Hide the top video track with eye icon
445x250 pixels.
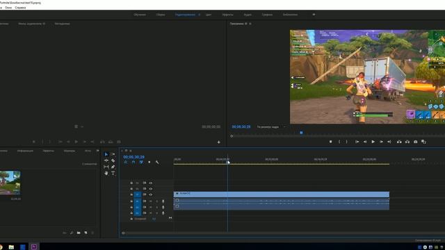[151, 183]
